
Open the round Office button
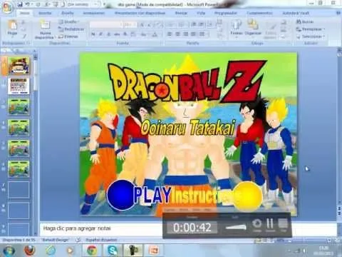(7, 6)
